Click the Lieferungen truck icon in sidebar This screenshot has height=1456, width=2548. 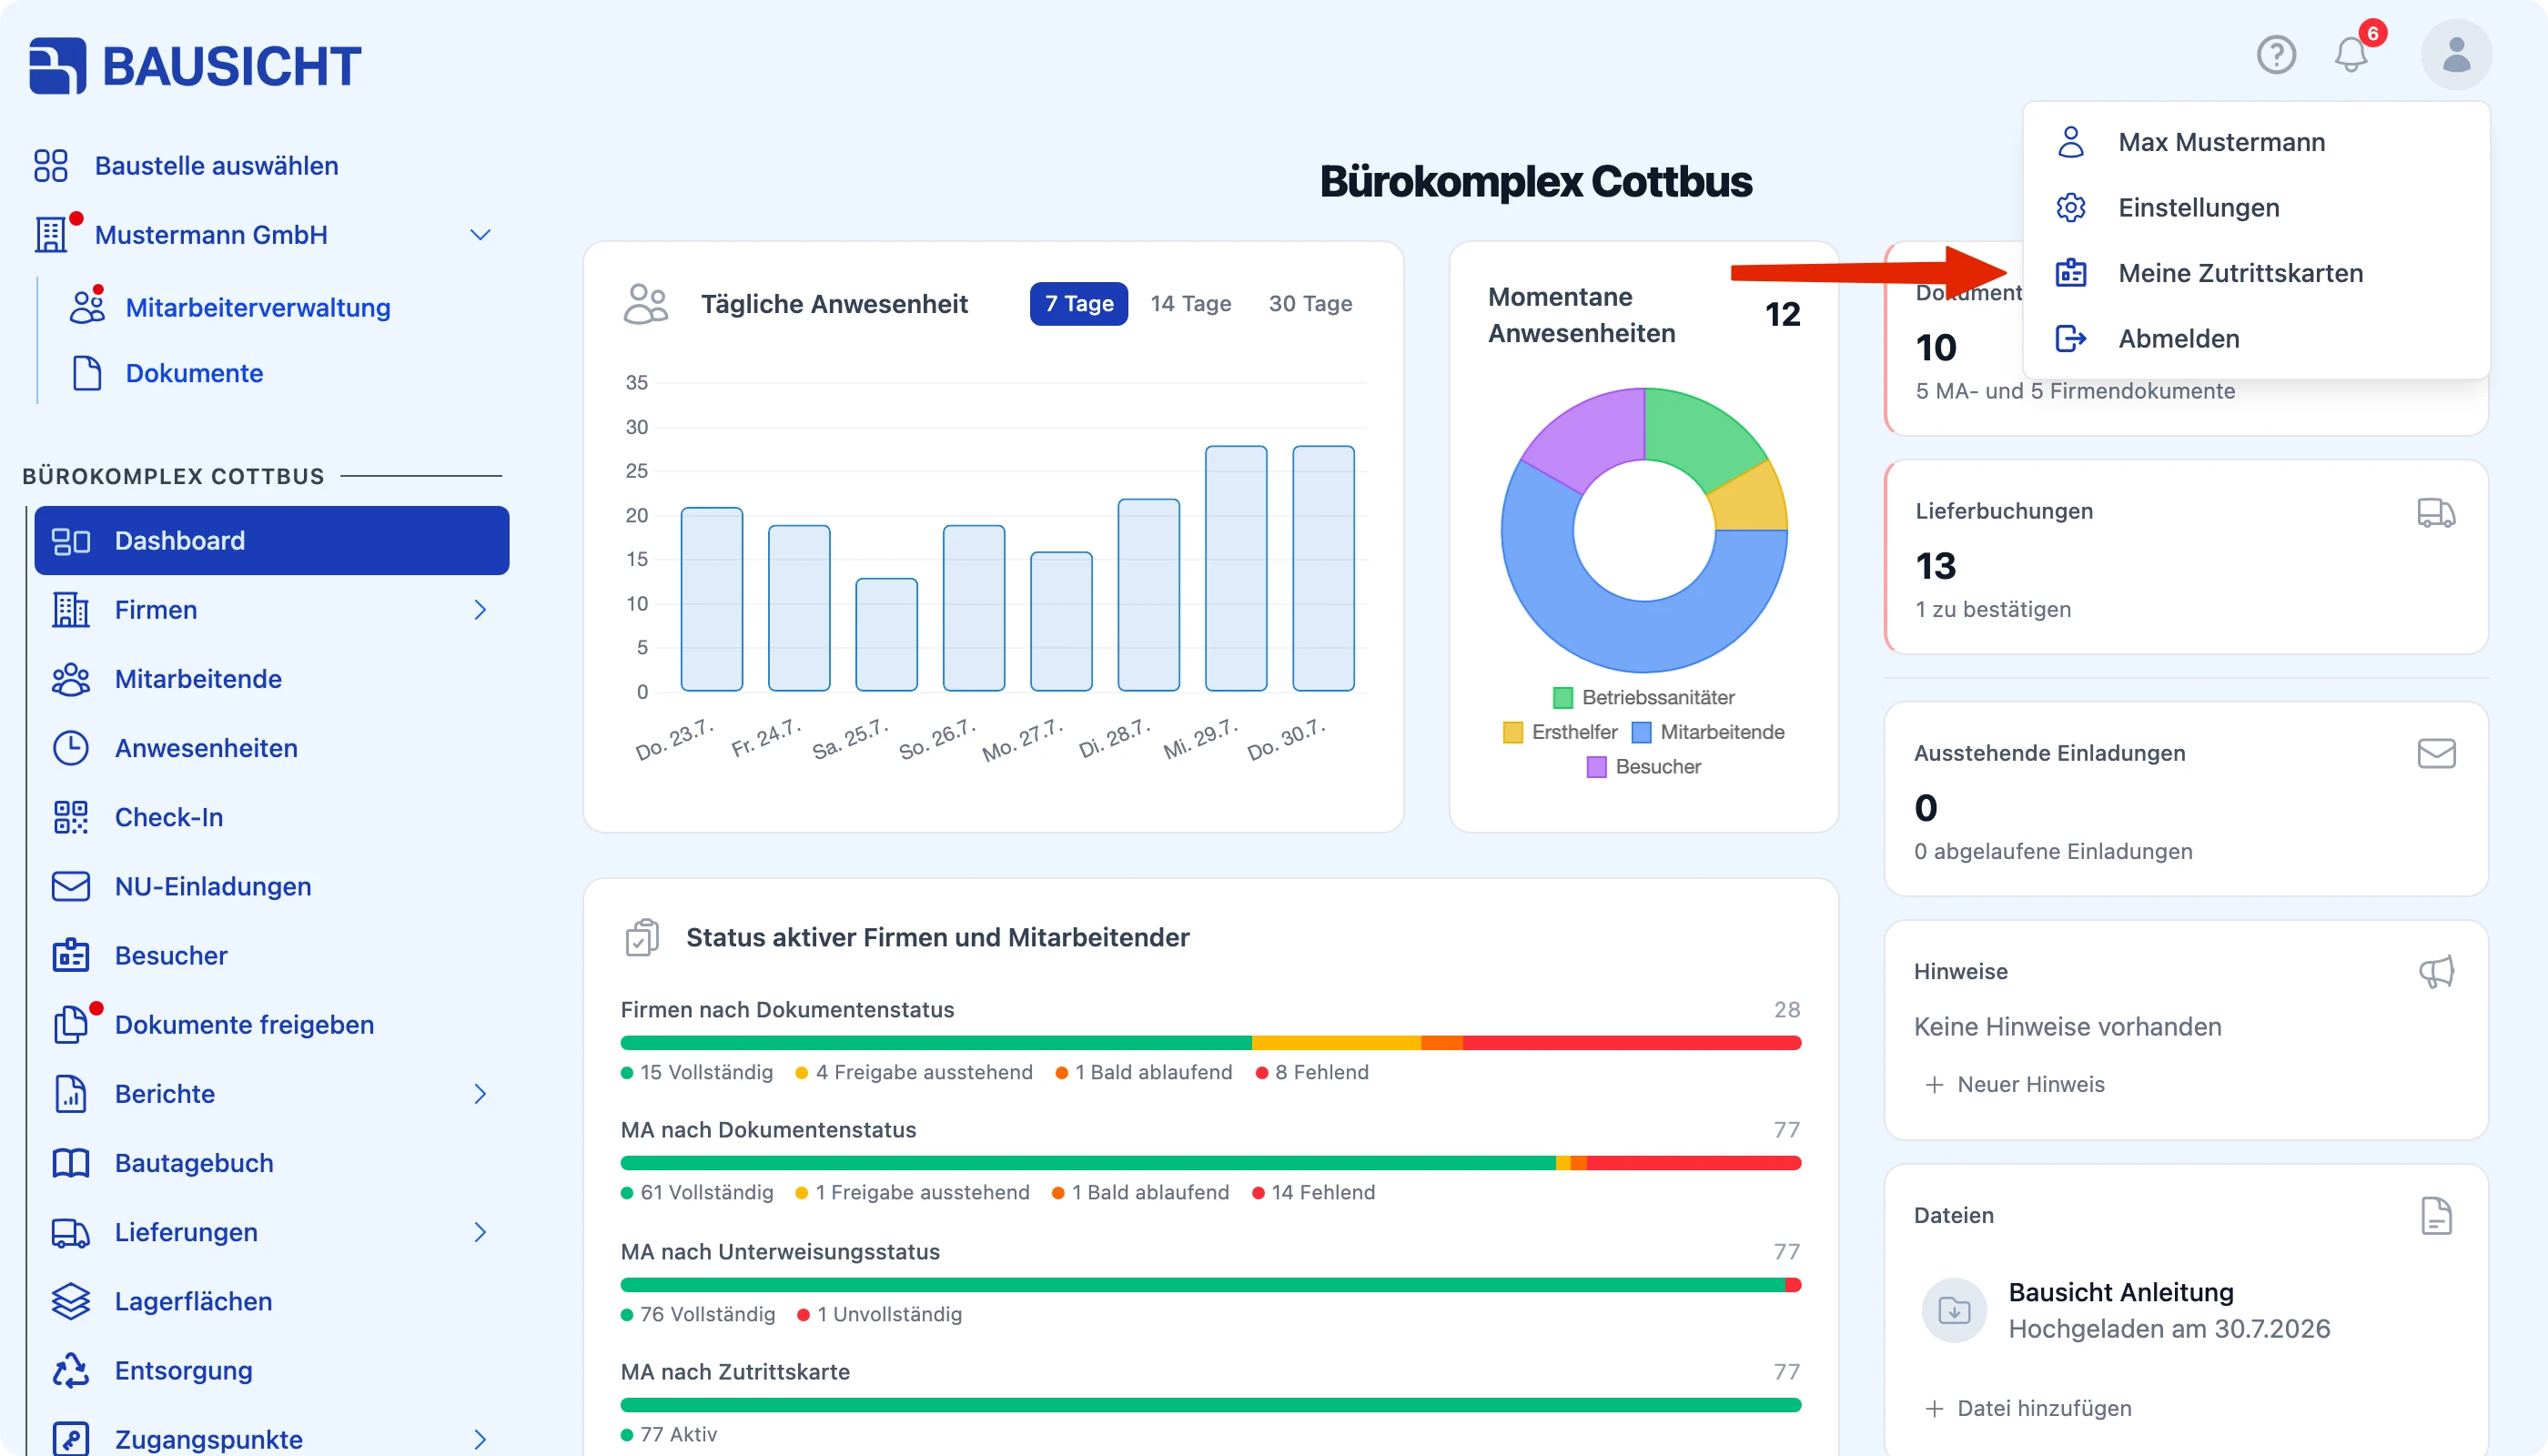71,1232
